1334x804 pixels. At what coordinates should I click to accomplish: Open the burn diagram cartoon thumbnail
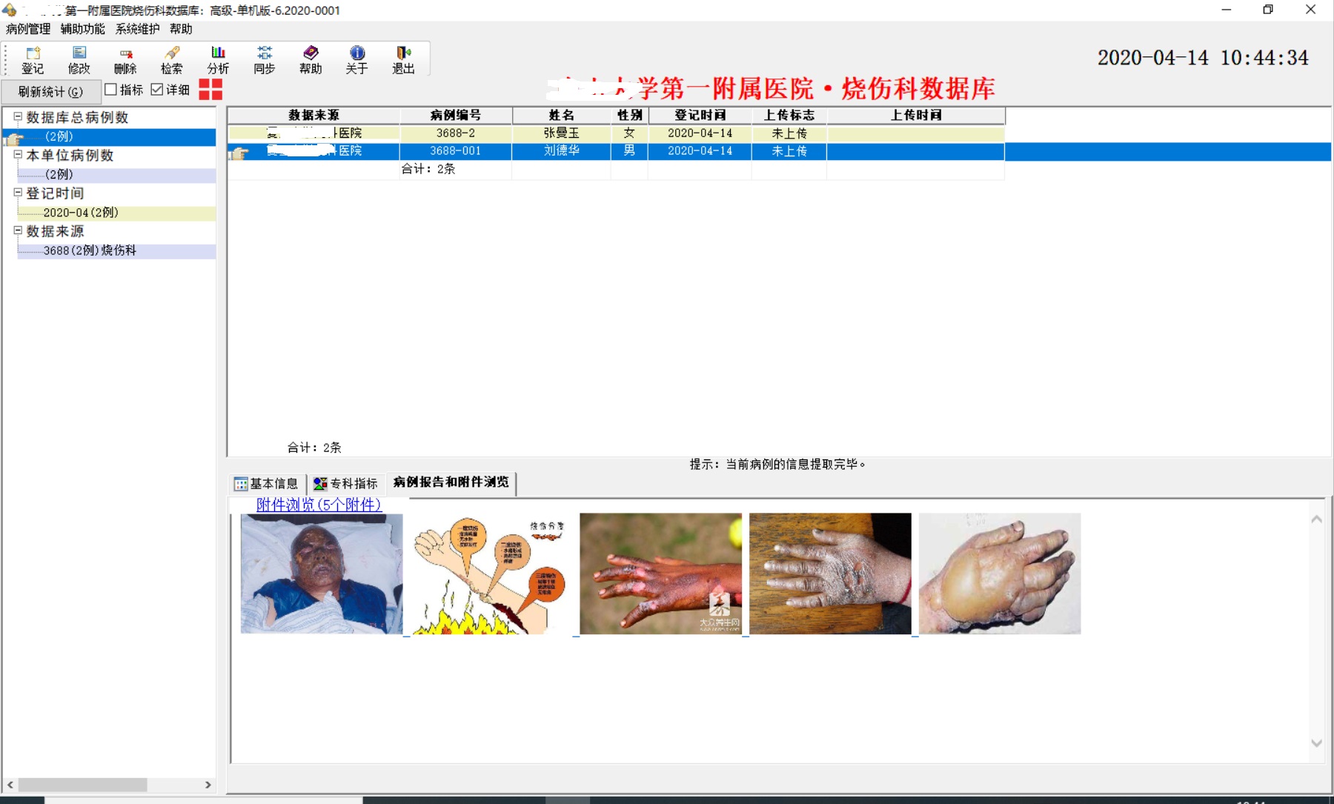[491, 574]
